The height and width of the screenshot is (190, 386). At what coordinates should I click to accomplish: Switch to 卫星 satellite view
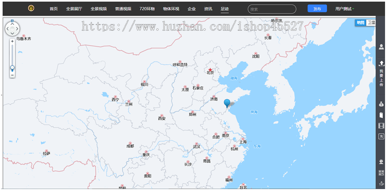point(371,23)
